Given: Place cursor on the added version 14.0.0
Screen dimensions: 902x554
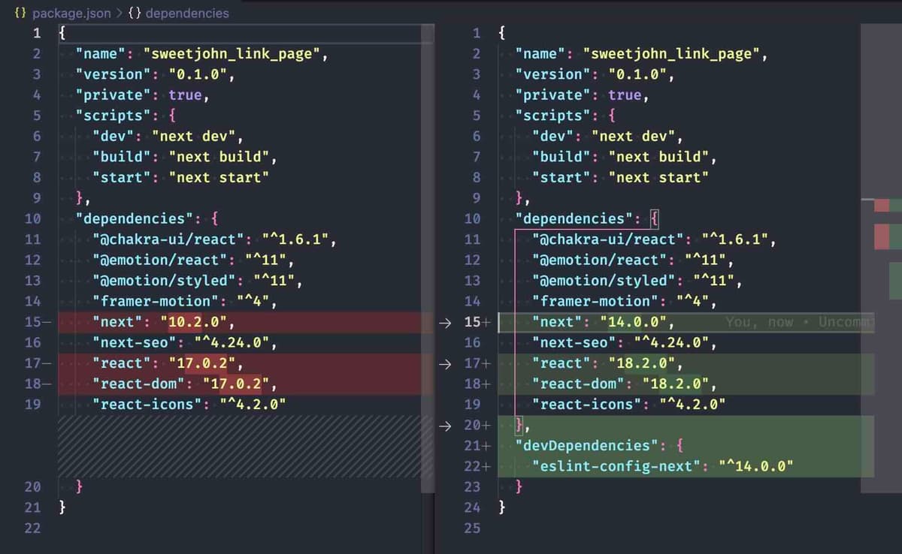Looking at the screenshot, I should click(634, 323).
